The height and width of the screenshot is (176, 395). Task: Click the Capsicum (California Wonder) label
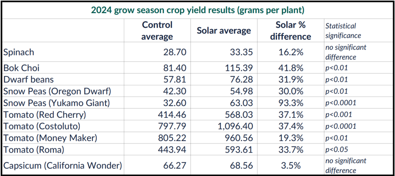tap(62, 166)
